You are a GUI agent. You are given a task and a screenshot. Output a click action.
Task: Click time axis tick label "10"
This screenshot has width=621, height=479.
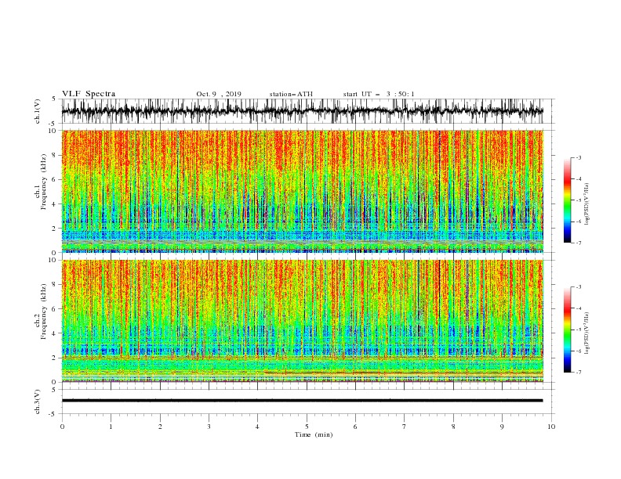tap(551, 427)
